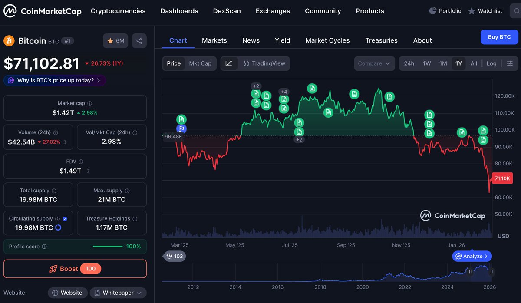The height and width of the screenshot is (303, 521).
Task: Click Treasury Holdings info icon
Action: (x=135, y=219)
